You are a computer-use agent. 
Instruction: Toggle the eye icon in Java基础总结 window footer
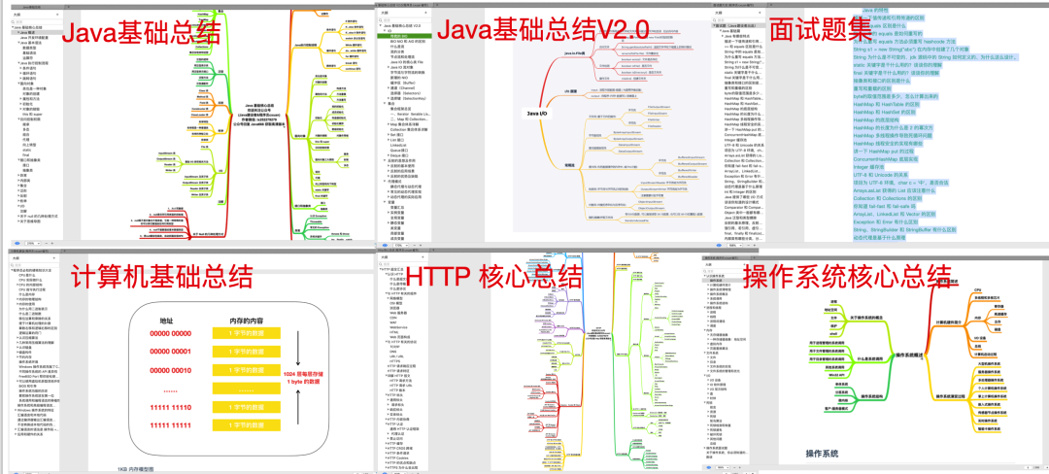point(17,244)
